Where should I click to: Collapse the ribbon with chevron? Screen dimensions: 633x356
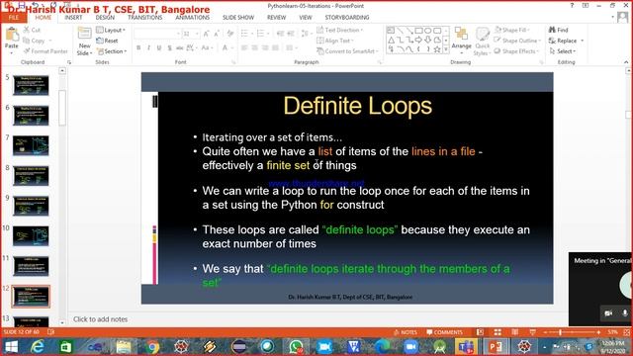[626, 62]
